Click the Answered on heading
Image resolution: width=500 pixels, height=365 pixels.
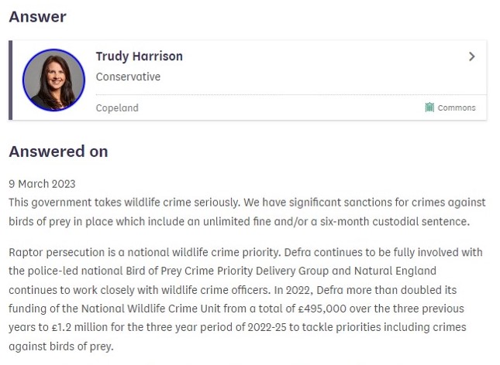(x=58, y=151)
